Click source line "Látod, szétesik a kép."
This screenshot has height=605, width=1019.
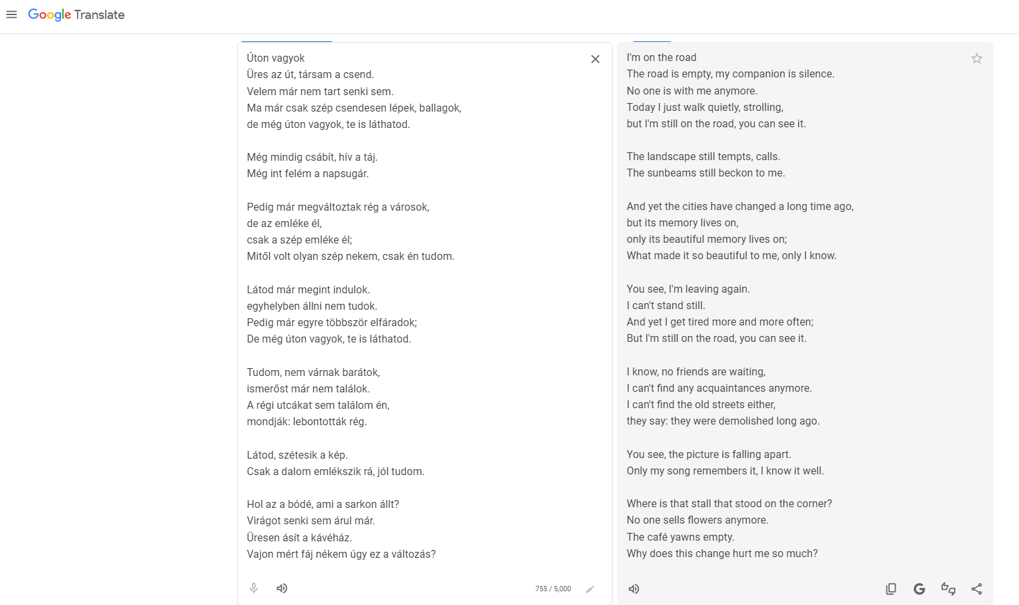(x=297, y=455)
